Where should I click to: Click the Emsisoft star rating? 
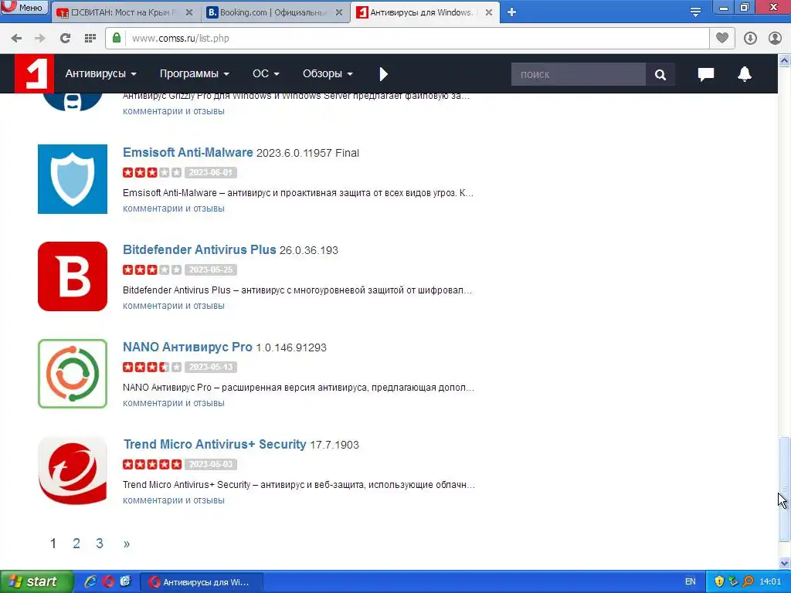coord(152,172)
